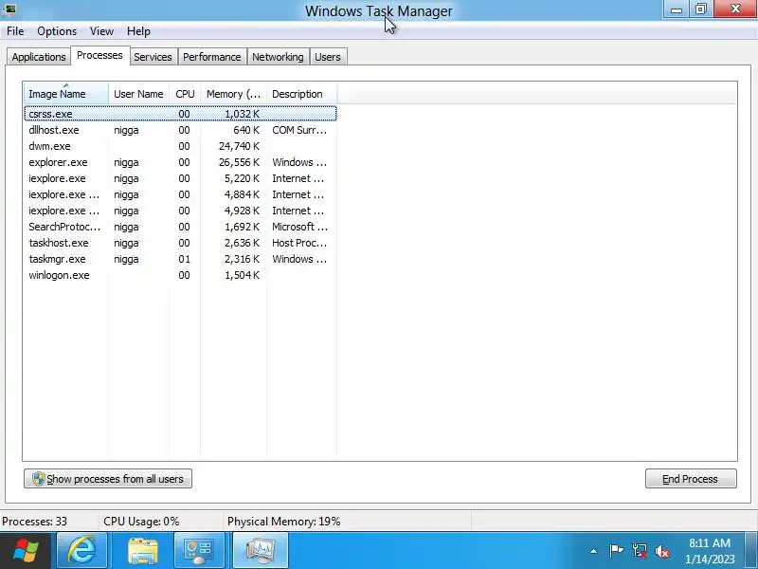Image resolution: width=758 pixels, height=569 pixels.
Task: Click the 4,884 K memory cell
Action: (243, 194)
